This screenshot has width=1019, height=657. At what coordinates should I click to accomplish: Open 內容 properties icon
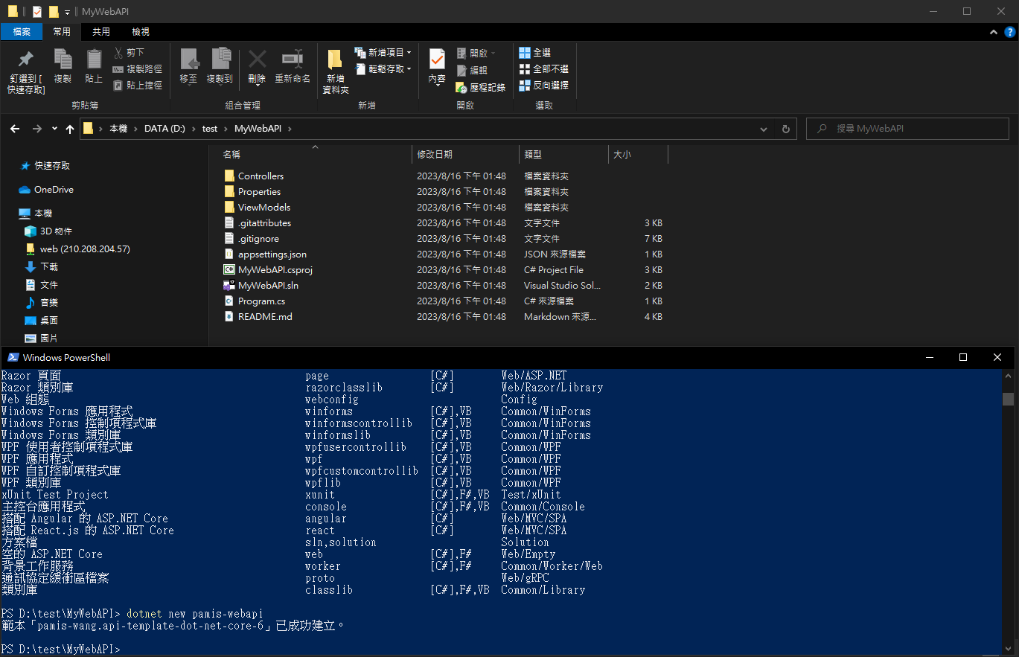(x=437, y=60)
